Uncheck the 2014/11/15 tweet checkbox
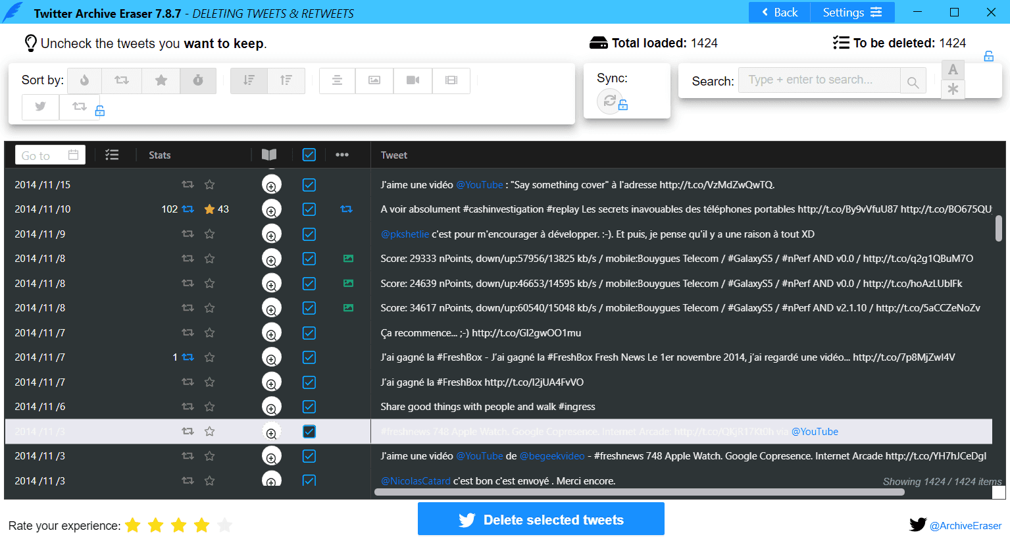This screenshot has height=543, width=1010. click(x=309, y=185)
